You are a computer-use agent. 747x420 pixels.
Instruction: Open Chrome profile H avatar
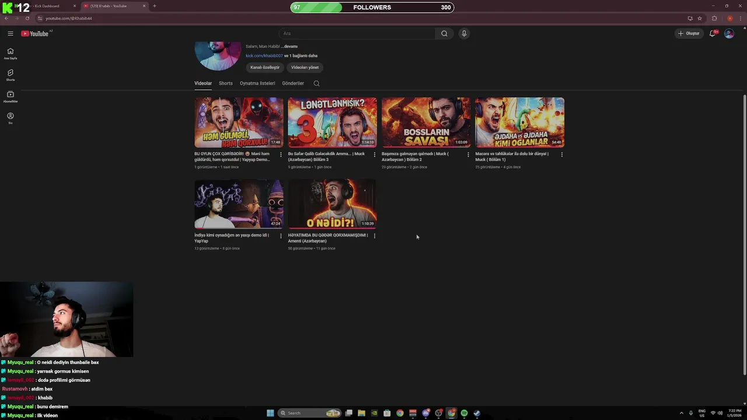pyautogui.click(x=729, y=18)
